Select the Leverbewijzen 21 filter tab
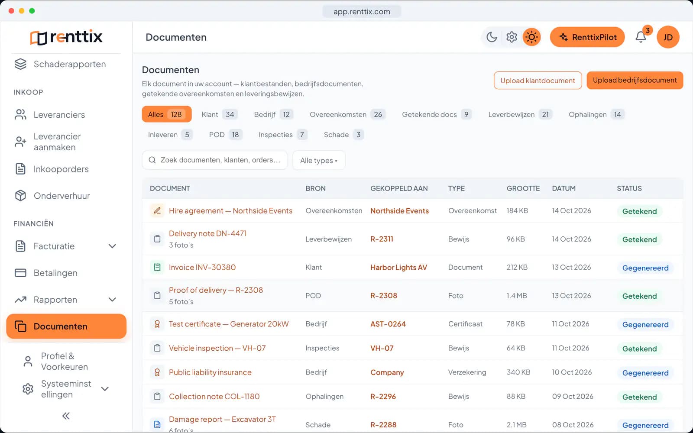693x433 pixels. [520, 114]
